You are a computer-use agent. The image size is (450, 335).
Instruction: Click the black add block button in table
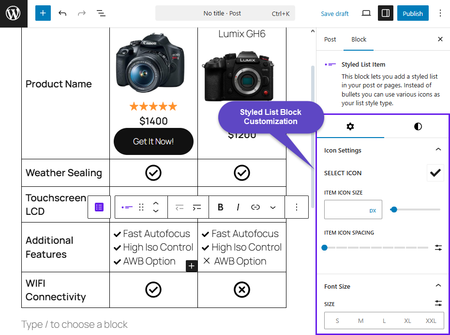(192, 266)
